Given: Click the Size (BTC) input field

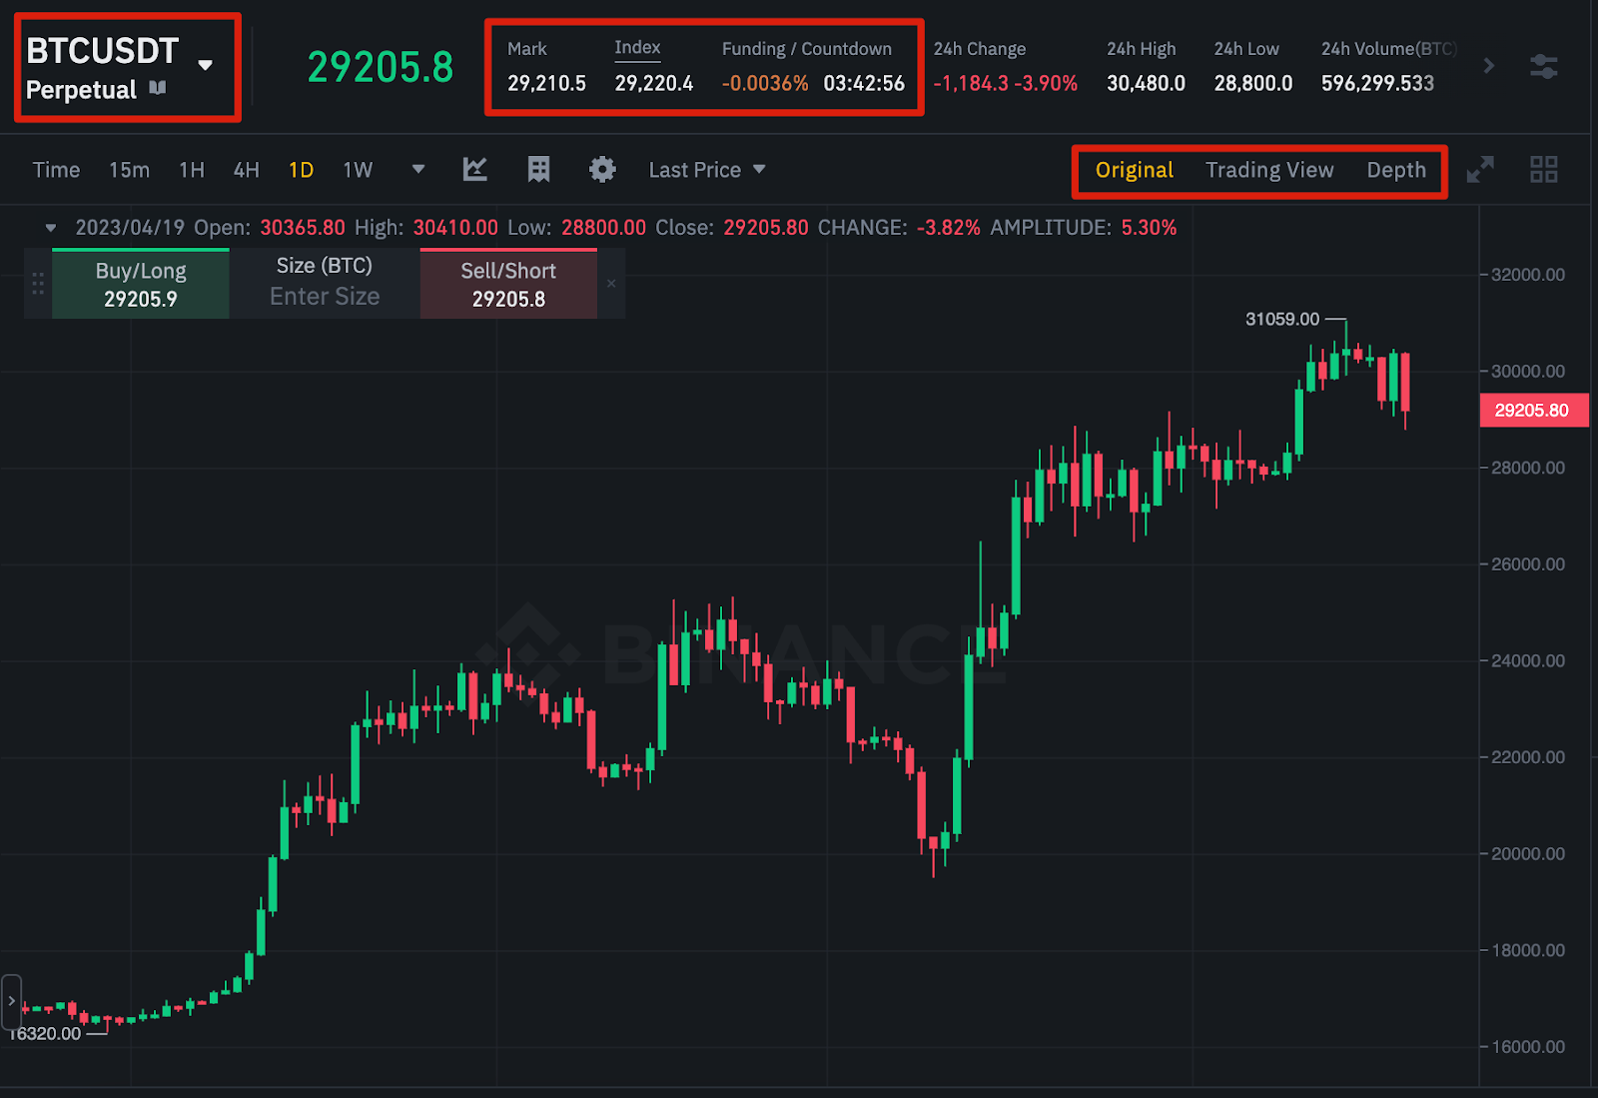Looking at the screenshot, I should pyautogui.click(x=325, y=297).
